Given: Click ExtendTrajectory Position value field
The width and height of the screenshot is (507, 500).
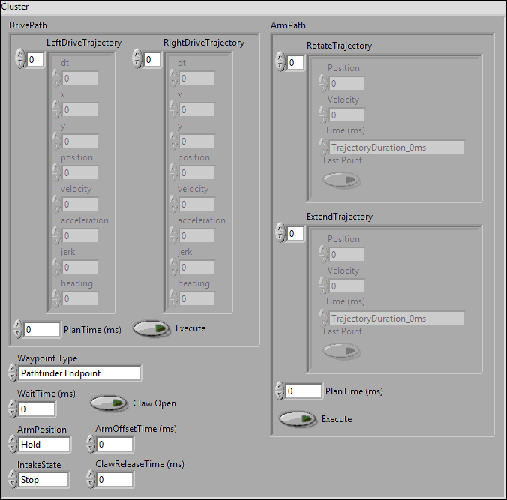Looking at the screenshot, I should pyautogui.click(x=347, y=254).
